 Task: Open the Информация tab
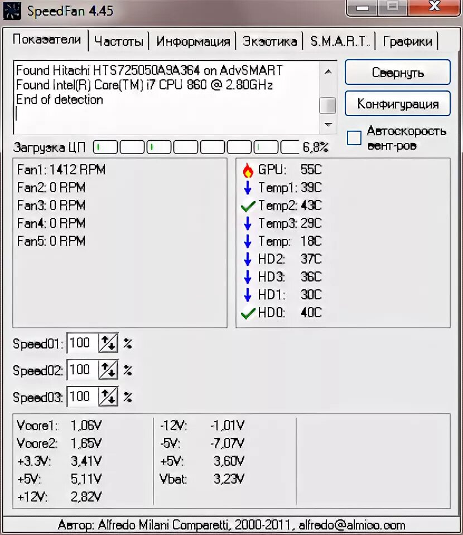[193, 41]
